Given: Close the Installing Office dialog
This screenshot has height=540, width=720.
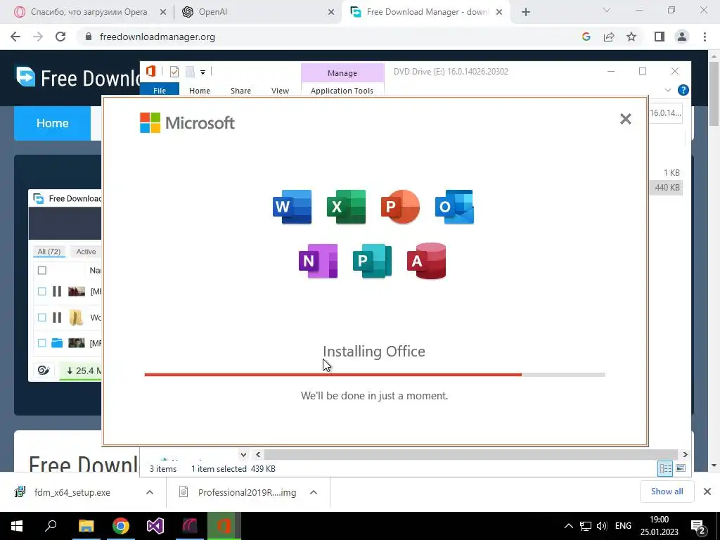Looking at the screenshot, I should click(x=625, y=119).
